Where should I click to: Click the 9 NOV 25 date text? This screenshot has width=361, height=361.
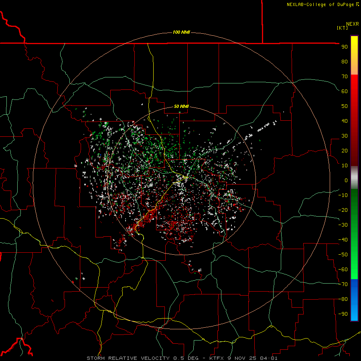242,358
